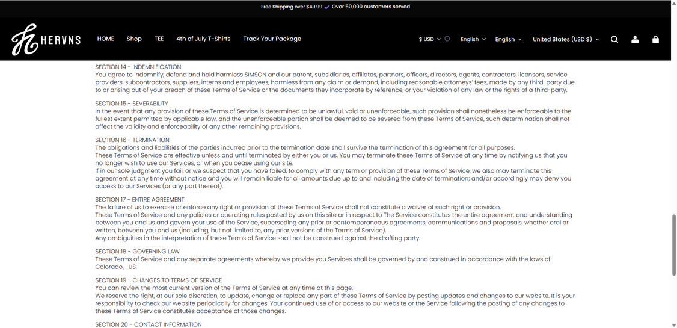Expand the first English language dropdown
The height and width of the screenshot is (328, 677).
point(473,39)
